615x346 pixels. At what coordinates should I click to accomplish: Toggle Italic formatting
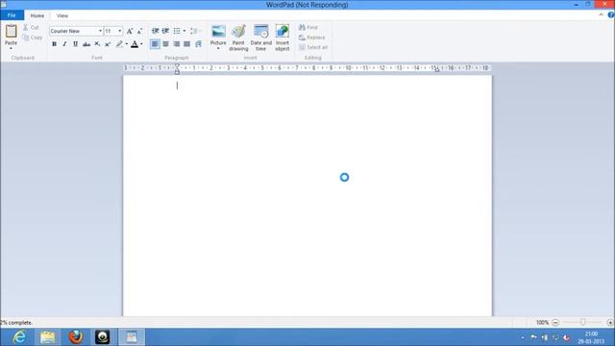point(64,44)
